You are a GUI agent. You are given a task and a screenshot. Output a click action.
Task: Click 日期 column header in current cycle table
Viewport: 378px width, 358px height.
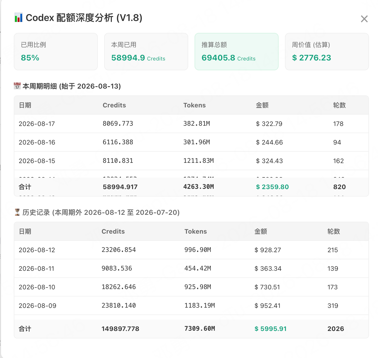coord(25,105)
